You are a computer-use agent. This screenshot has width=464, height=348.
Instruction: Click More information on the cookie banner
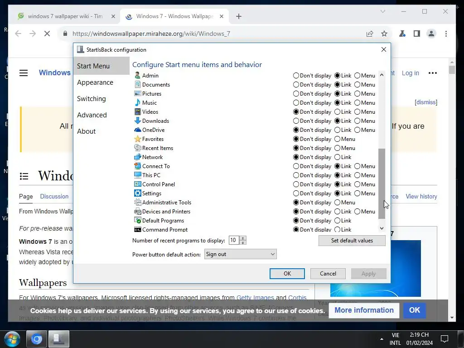pyautogui.click(x=364, y=310)
